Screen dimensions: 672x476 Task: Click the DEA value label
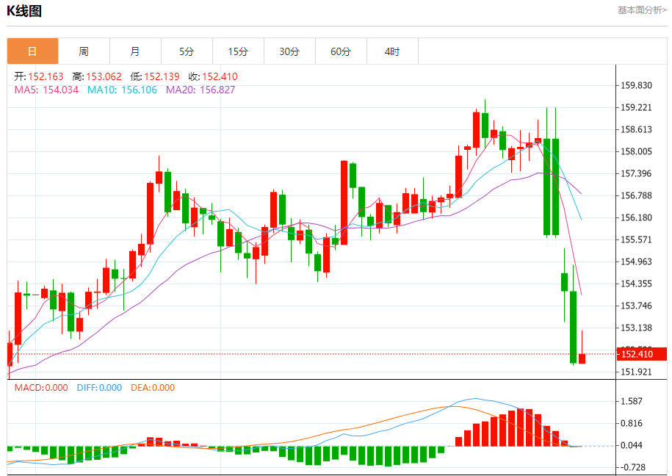(153, 387)
